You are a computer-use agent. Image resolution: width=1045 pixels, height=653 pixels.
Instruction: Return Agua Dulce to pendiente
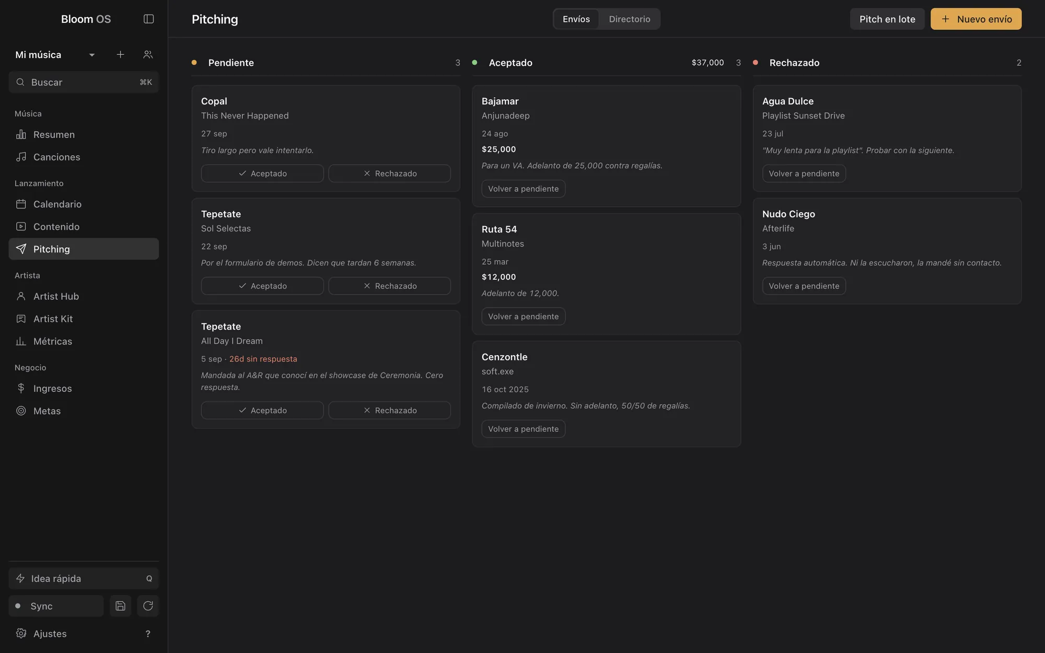click(x=804, y=173)
